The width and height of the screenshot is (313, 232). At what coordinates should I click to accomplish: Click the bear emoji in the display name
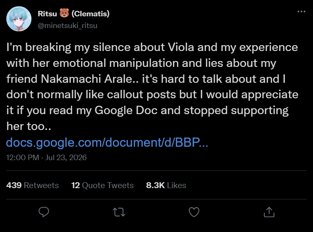pos(64,13)
